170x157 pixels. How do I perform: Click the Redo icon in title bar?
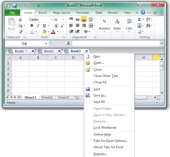point(29,5)
